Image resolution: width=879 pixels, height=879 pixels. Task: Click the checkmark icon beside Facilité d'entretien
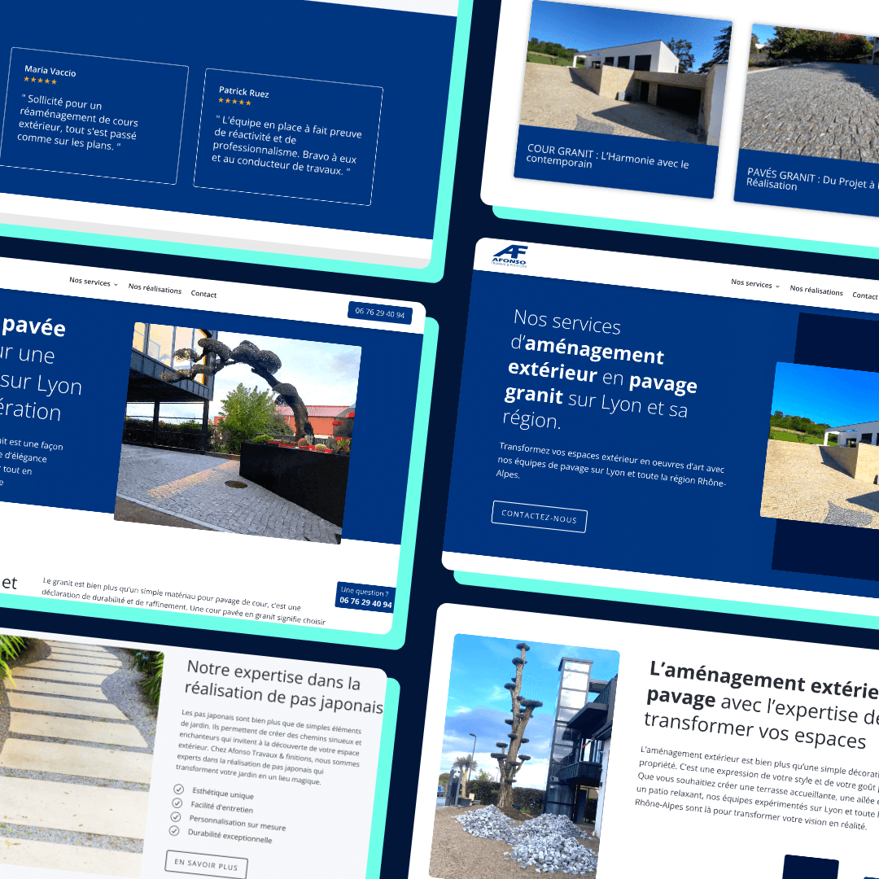click(x=177, y=802)
